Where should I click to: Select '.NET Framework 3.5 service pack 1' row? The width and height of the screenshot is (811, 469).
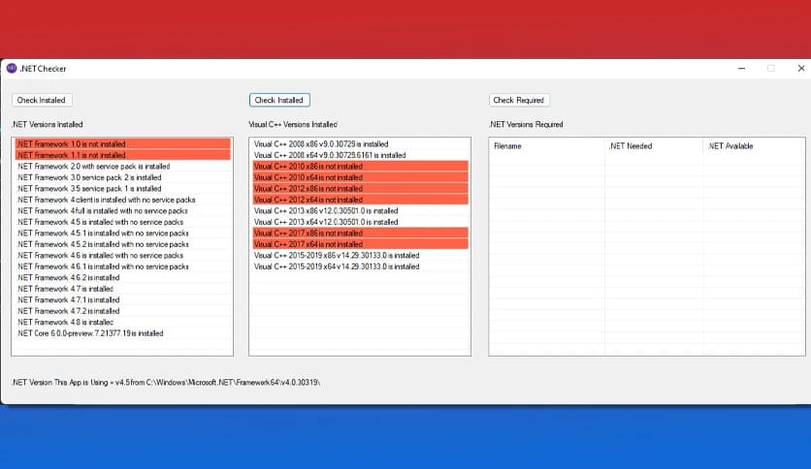point(122,189)
